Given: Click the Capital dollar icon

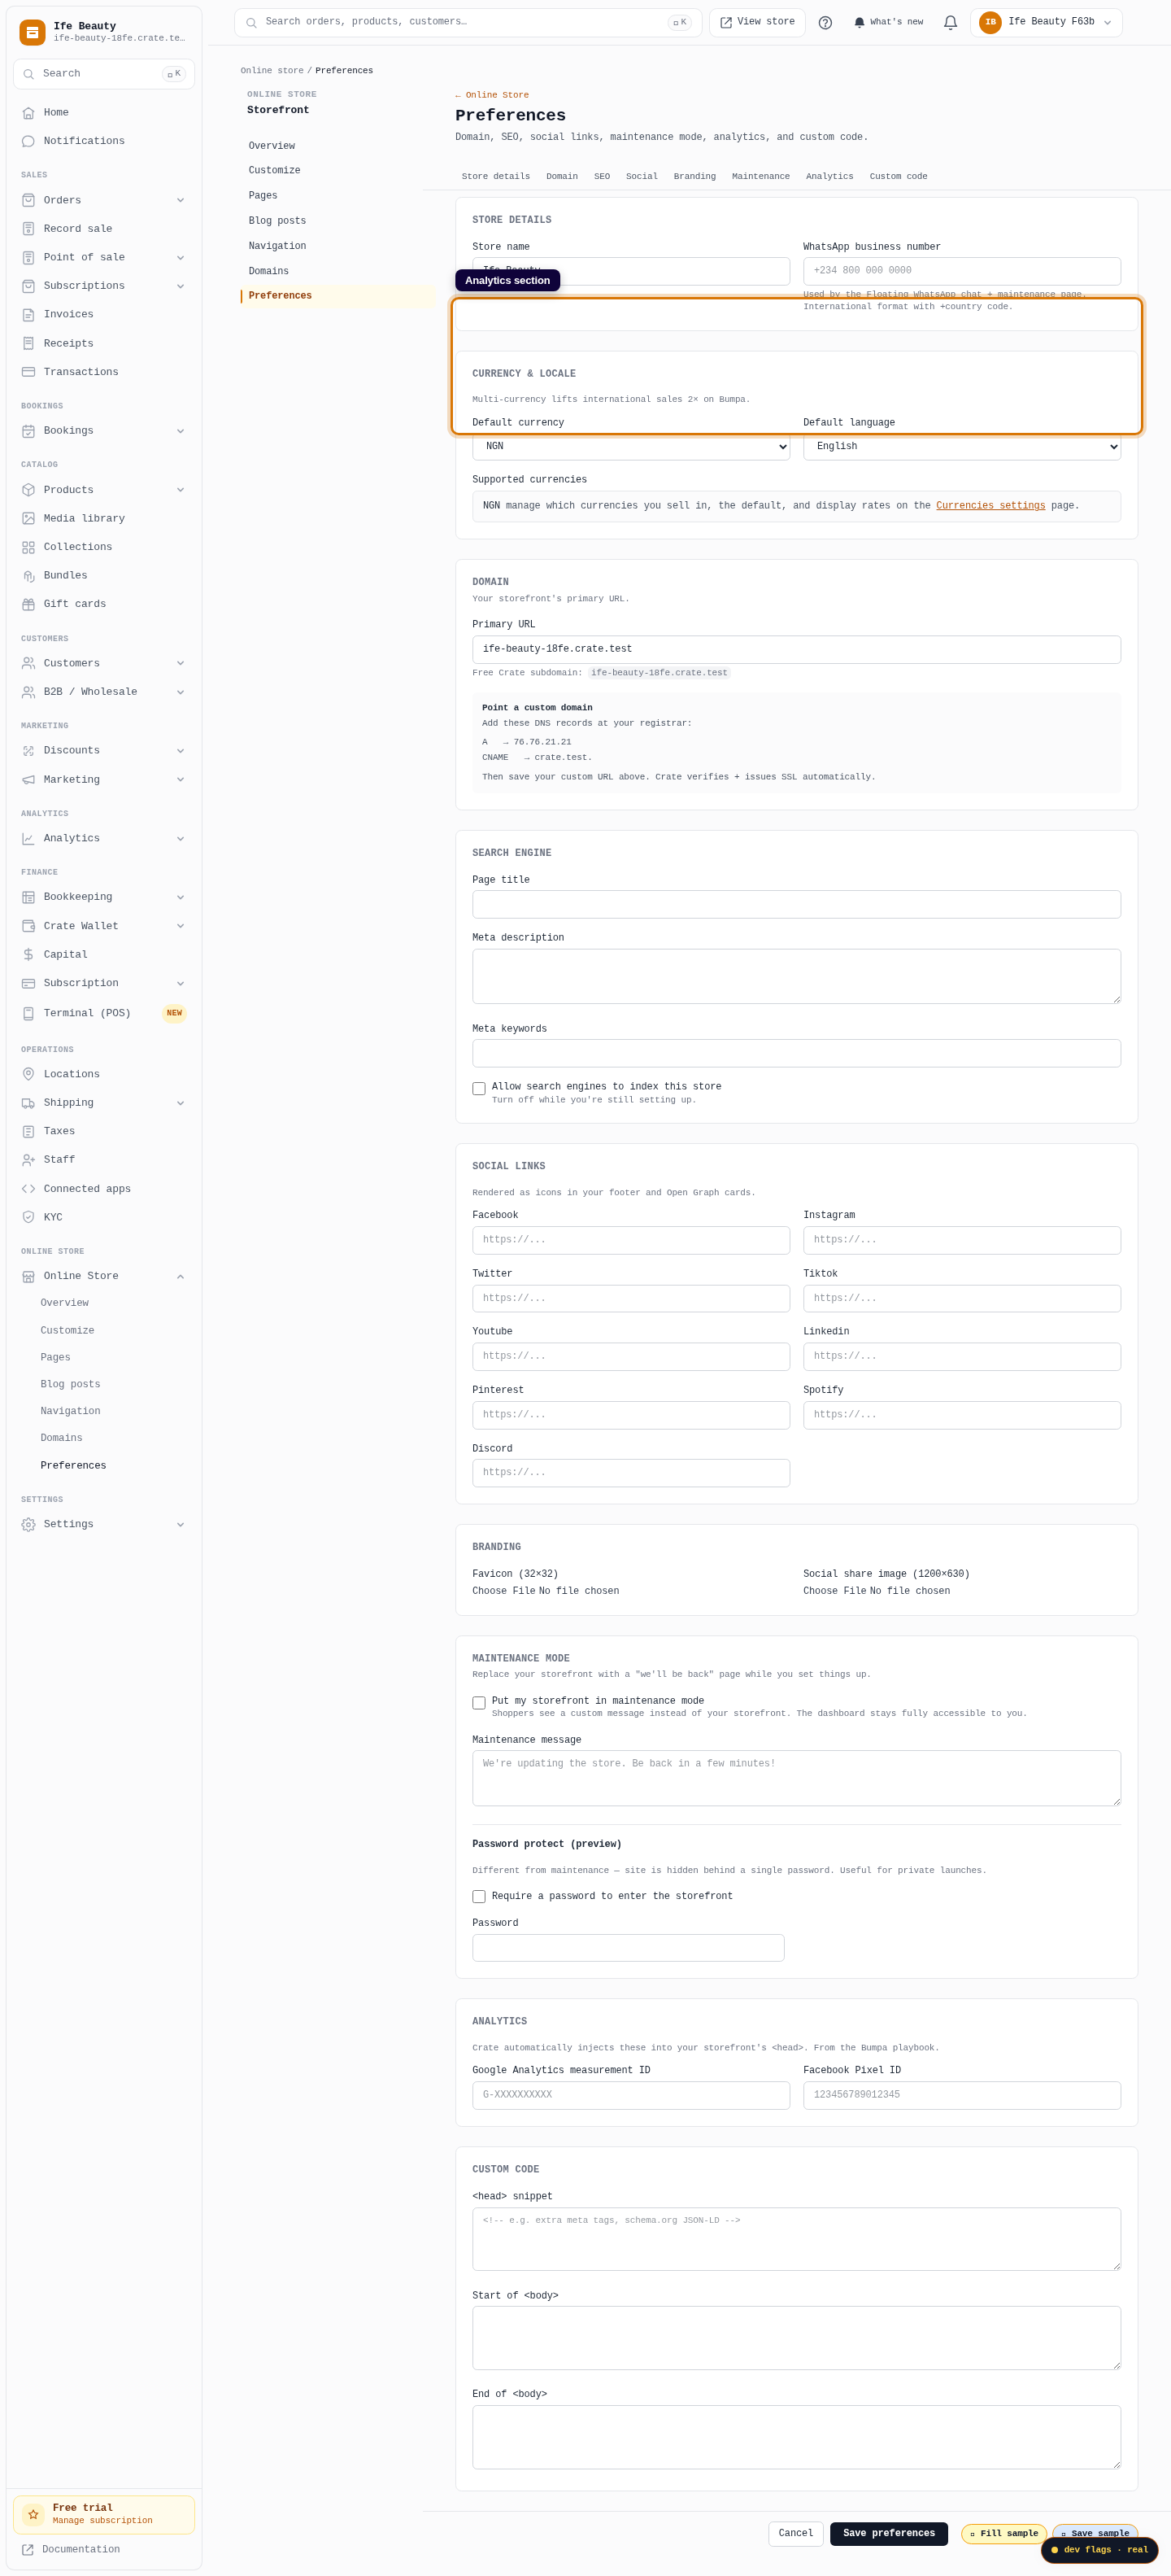Looking at the screenshot, I should coord(28,955).
